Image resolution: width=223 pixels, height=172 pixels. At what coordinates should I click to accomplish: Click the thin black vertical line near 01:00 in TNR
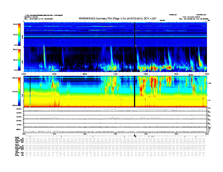click(x=30, y=91)
